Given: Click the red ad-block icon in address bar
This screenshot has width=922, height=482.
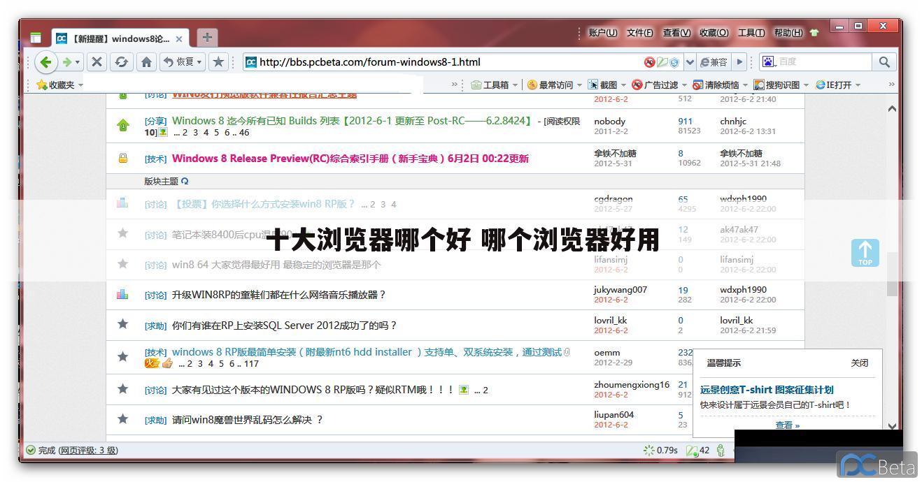Looking at the screenshot, I should tap(649, 62).
